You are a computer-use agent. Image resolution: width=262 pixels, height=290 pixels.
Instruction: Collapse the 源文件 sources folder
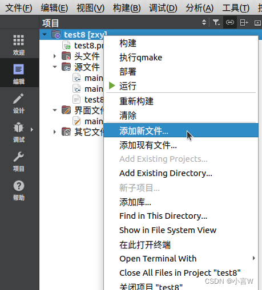[x=55, y=67]
